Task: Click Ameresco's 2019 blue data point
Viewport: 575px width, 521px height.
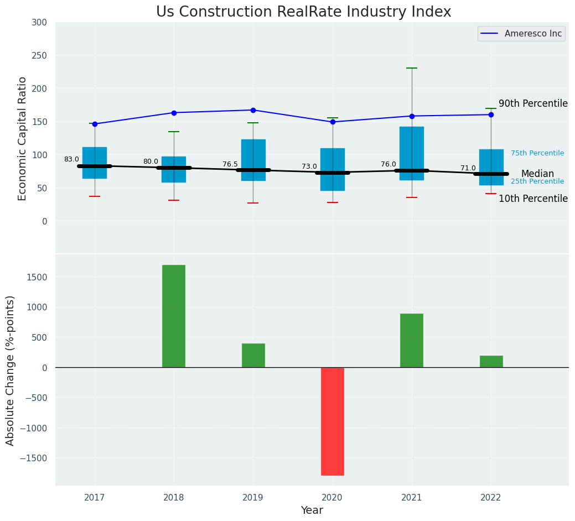Action: tap(253, 110)
